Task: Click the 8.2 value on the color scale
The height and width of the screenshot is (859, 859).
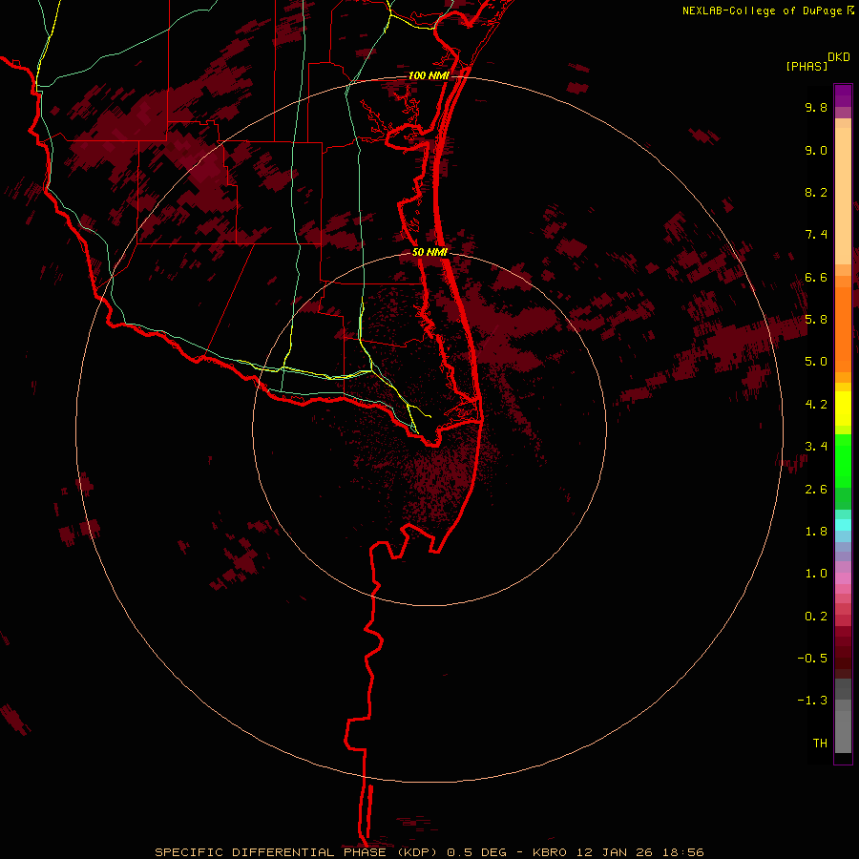Action: coord(816,192)
